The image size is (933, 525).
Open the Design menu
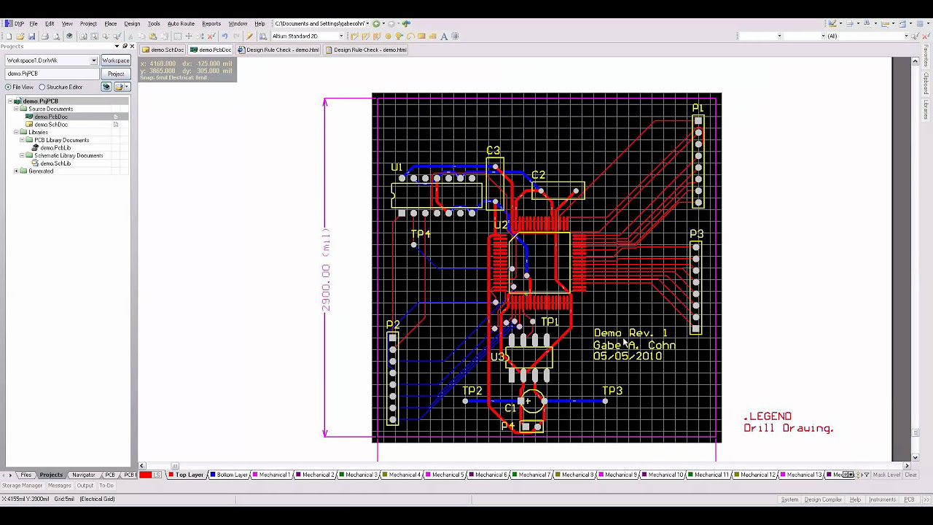[x=132, y=23]
